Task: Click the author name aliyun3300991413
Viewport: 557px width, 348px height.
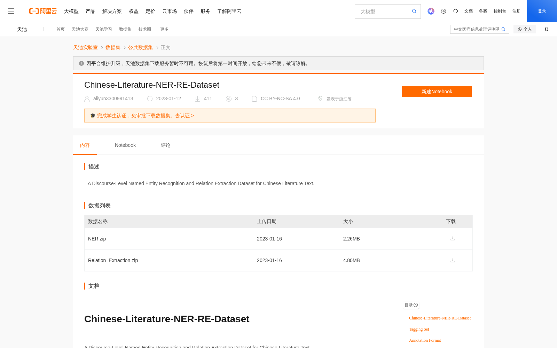Action: (x=113, y=98)
